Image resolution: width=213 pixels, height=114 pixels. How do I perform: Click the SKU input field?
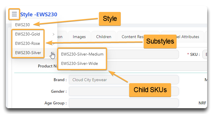(205, 54)
